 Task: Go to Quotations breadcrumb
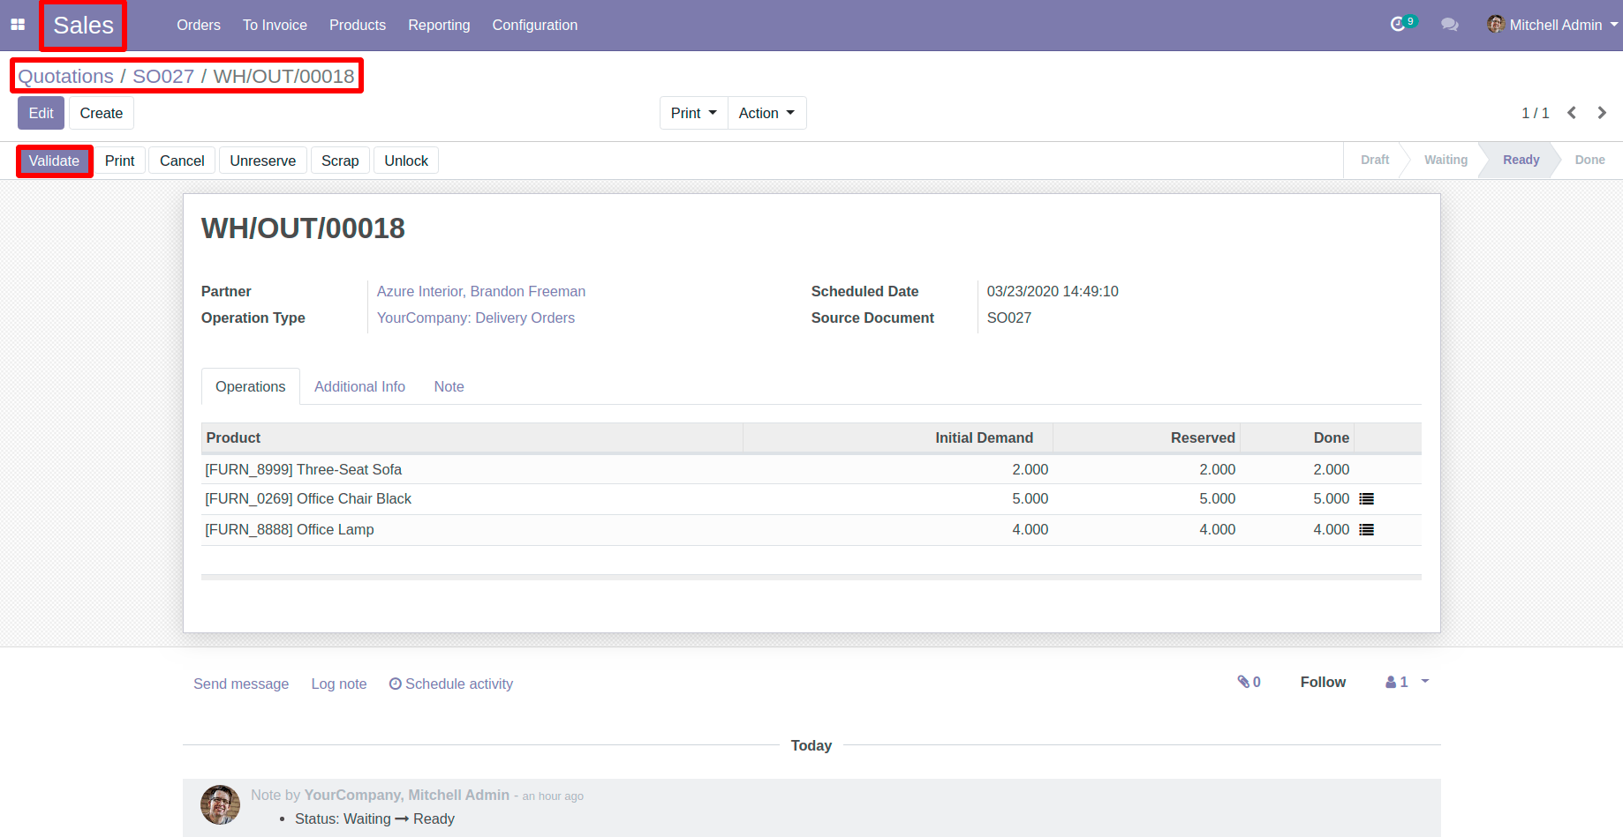point(65,77)
